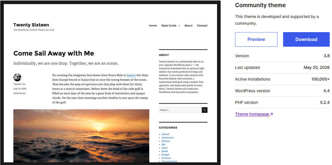Screen dimensions: 332x165
Task: Click the Takashi Irie author name
Action: click(19, 84)
